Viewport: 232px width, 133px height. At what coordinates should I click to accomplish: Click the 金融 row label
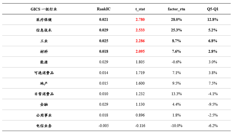coord(44,105)
